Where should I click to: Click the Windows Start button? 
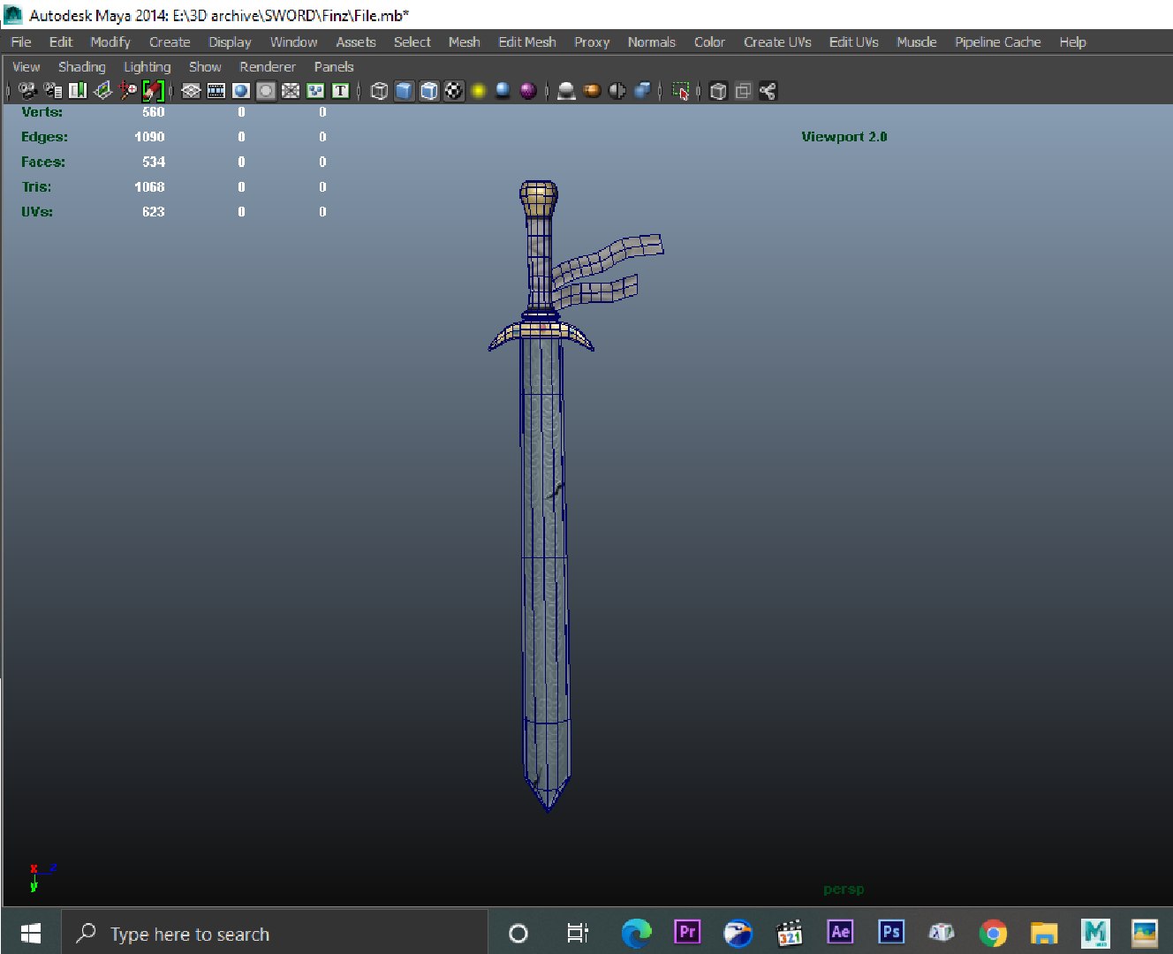coord(31,934)
